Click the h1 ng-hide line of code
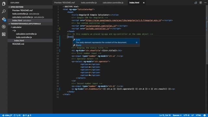This screenshot has width=208, height=117. [x=97, y=51]
